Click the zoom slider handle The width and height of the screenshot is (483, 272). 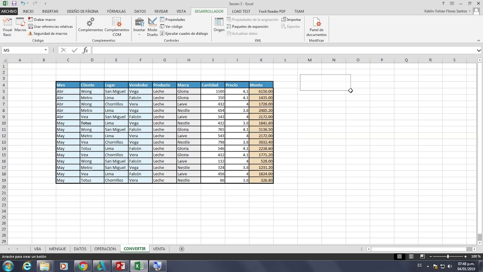[x=448, y=257]
